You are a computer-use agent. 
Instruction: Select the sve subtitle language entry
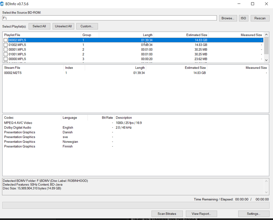tap(65, 137)
